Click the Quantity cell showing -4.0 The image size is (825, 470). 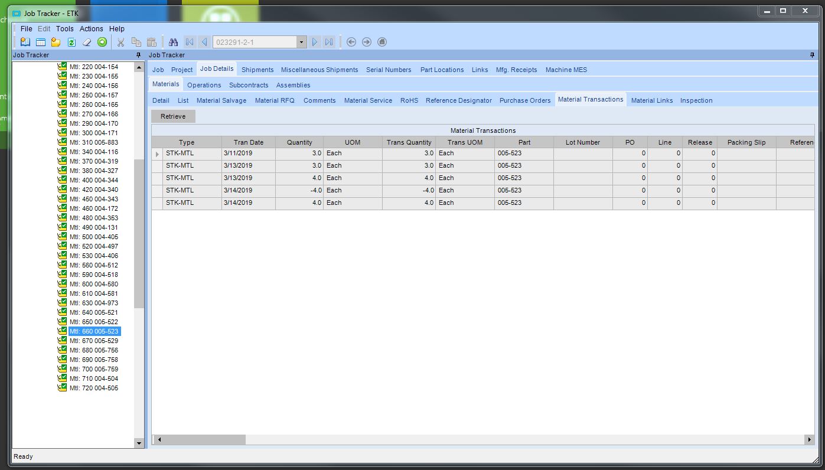pos(299,191)
